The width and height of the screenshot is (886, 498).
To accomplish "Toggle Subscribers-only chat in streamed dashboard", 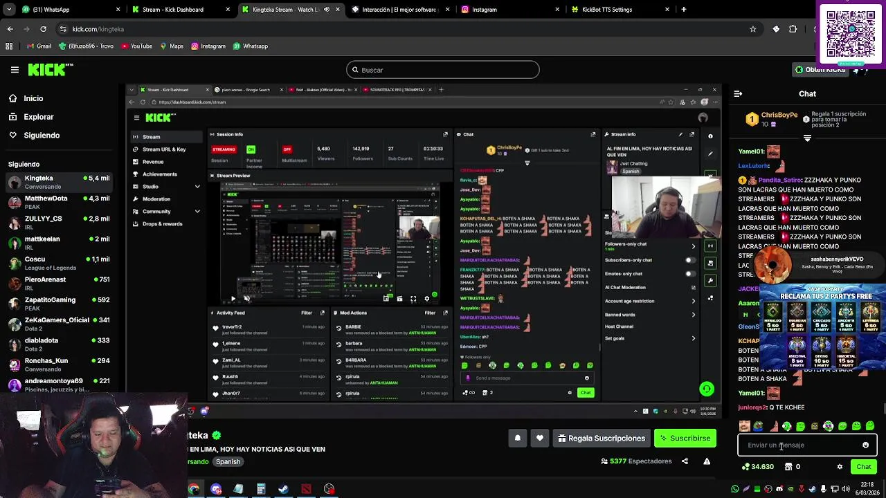I will [x=690, y=260].
